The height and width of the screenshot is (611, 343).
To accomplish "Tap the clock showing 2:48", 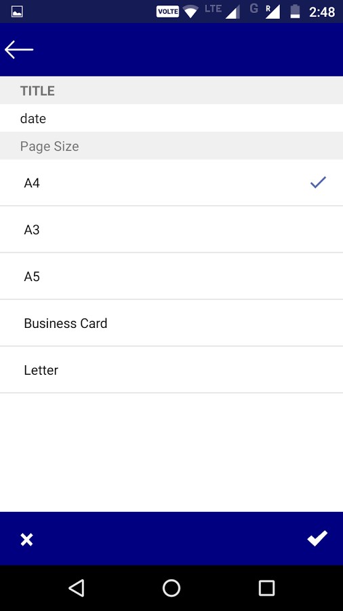I will [x=322, y=12].
